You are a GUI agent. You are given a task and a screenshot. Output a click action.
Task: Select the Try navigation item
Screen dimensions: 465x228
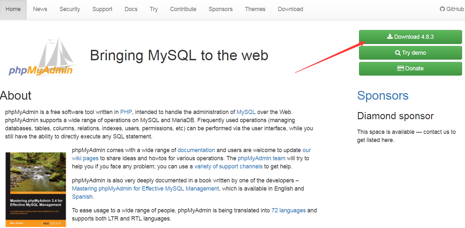click(154, 9)
